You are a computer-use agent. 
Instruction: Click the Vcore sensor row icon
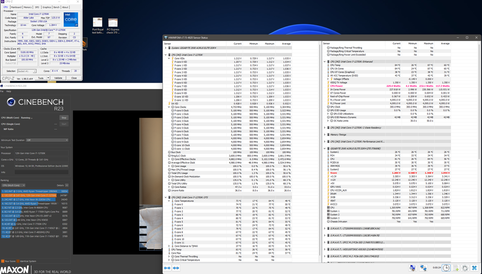coord(328,173)
